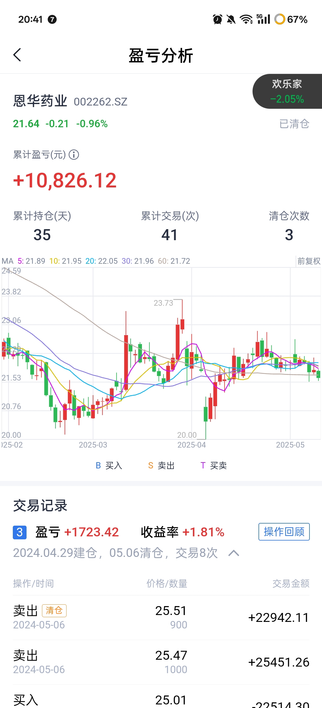
Task: Open the 2024-05-06 清仓 sell record
Action: tap(161, 617)
